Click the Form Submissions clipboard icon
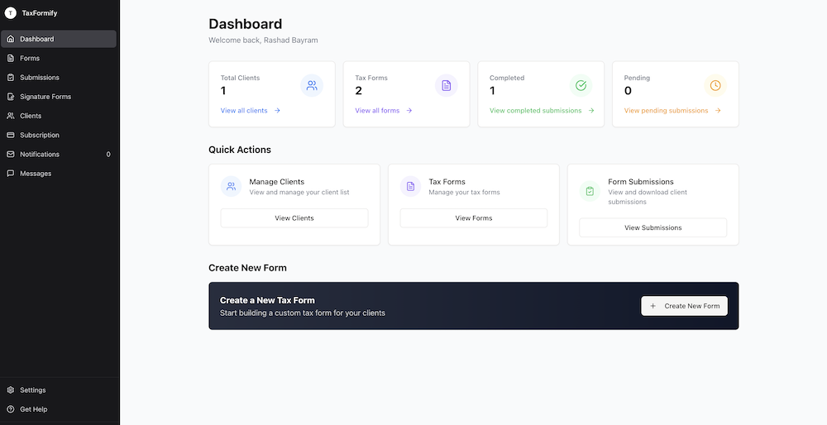Image resolution: width=827 pixels, height=425 pixels. [x=590, y=191]
